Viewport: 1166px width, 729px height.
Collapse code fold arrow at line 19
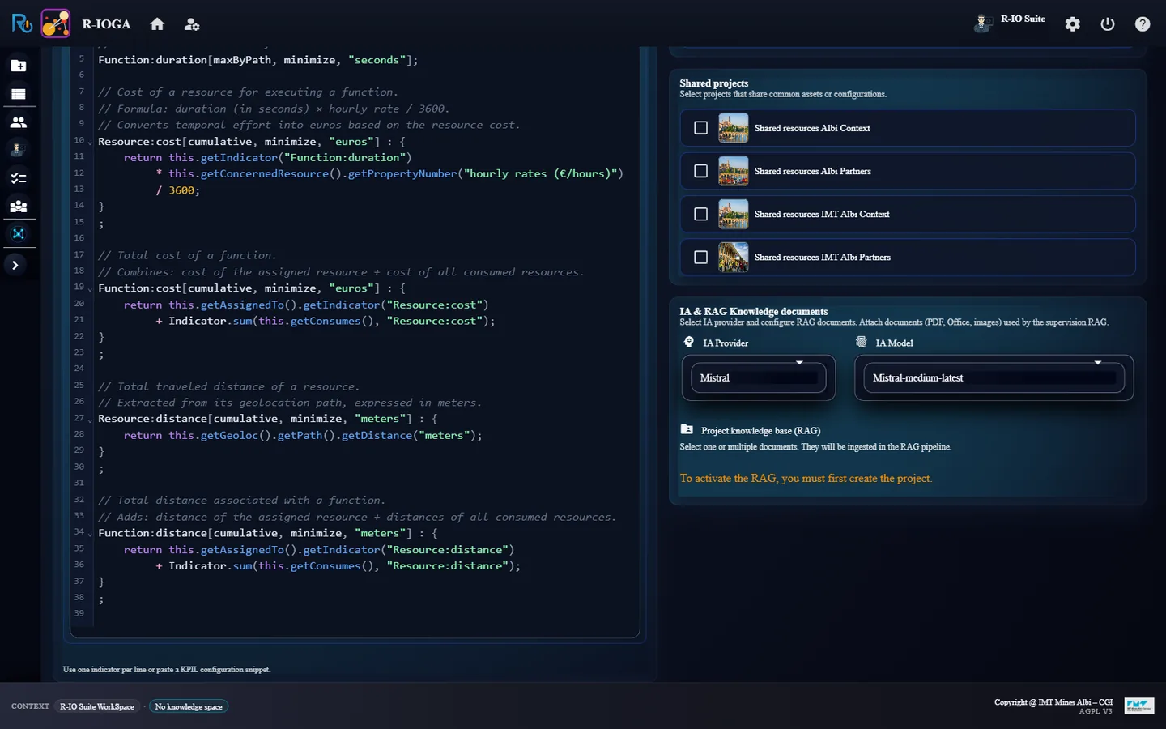90,290
